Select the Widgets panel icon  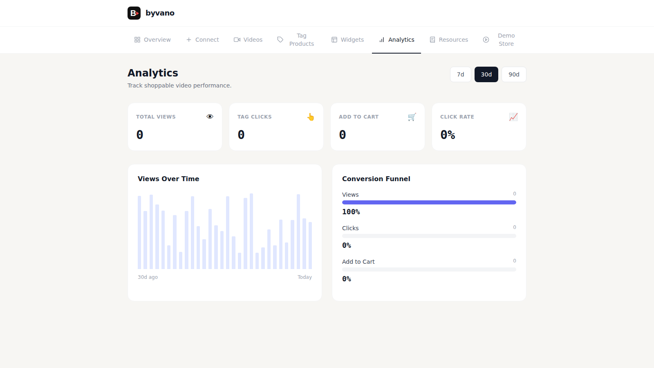pyautogui.click(x=334, y=39)
